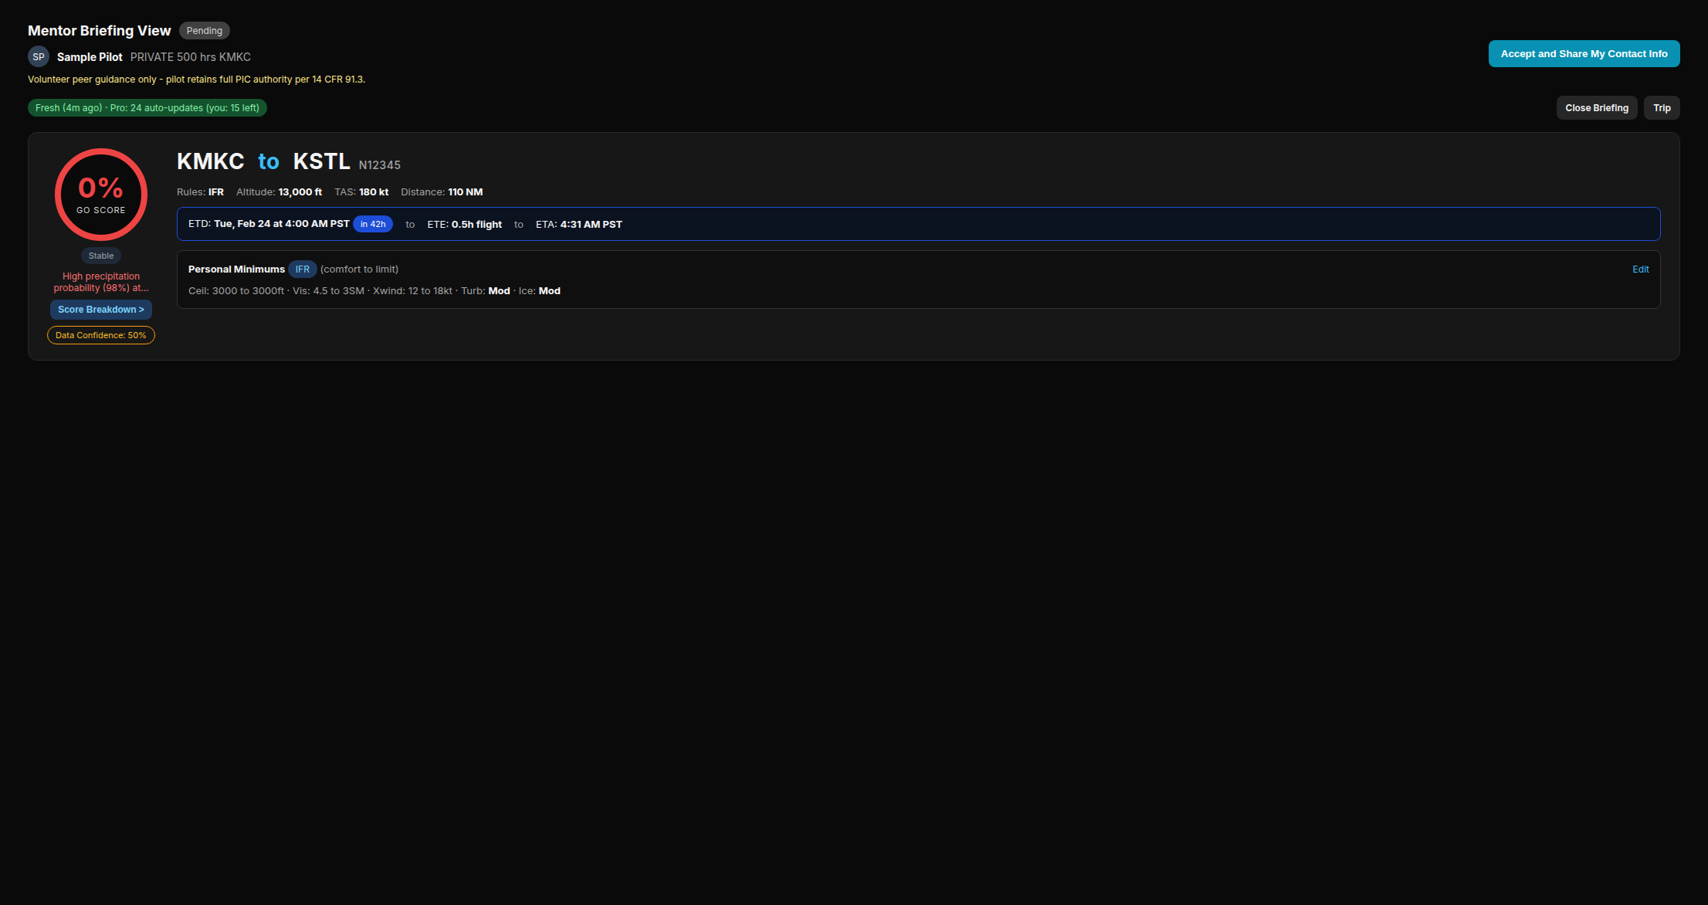Click the High precipitation probability warning text
Viewport: 1708px width, 905px height.
101,282
